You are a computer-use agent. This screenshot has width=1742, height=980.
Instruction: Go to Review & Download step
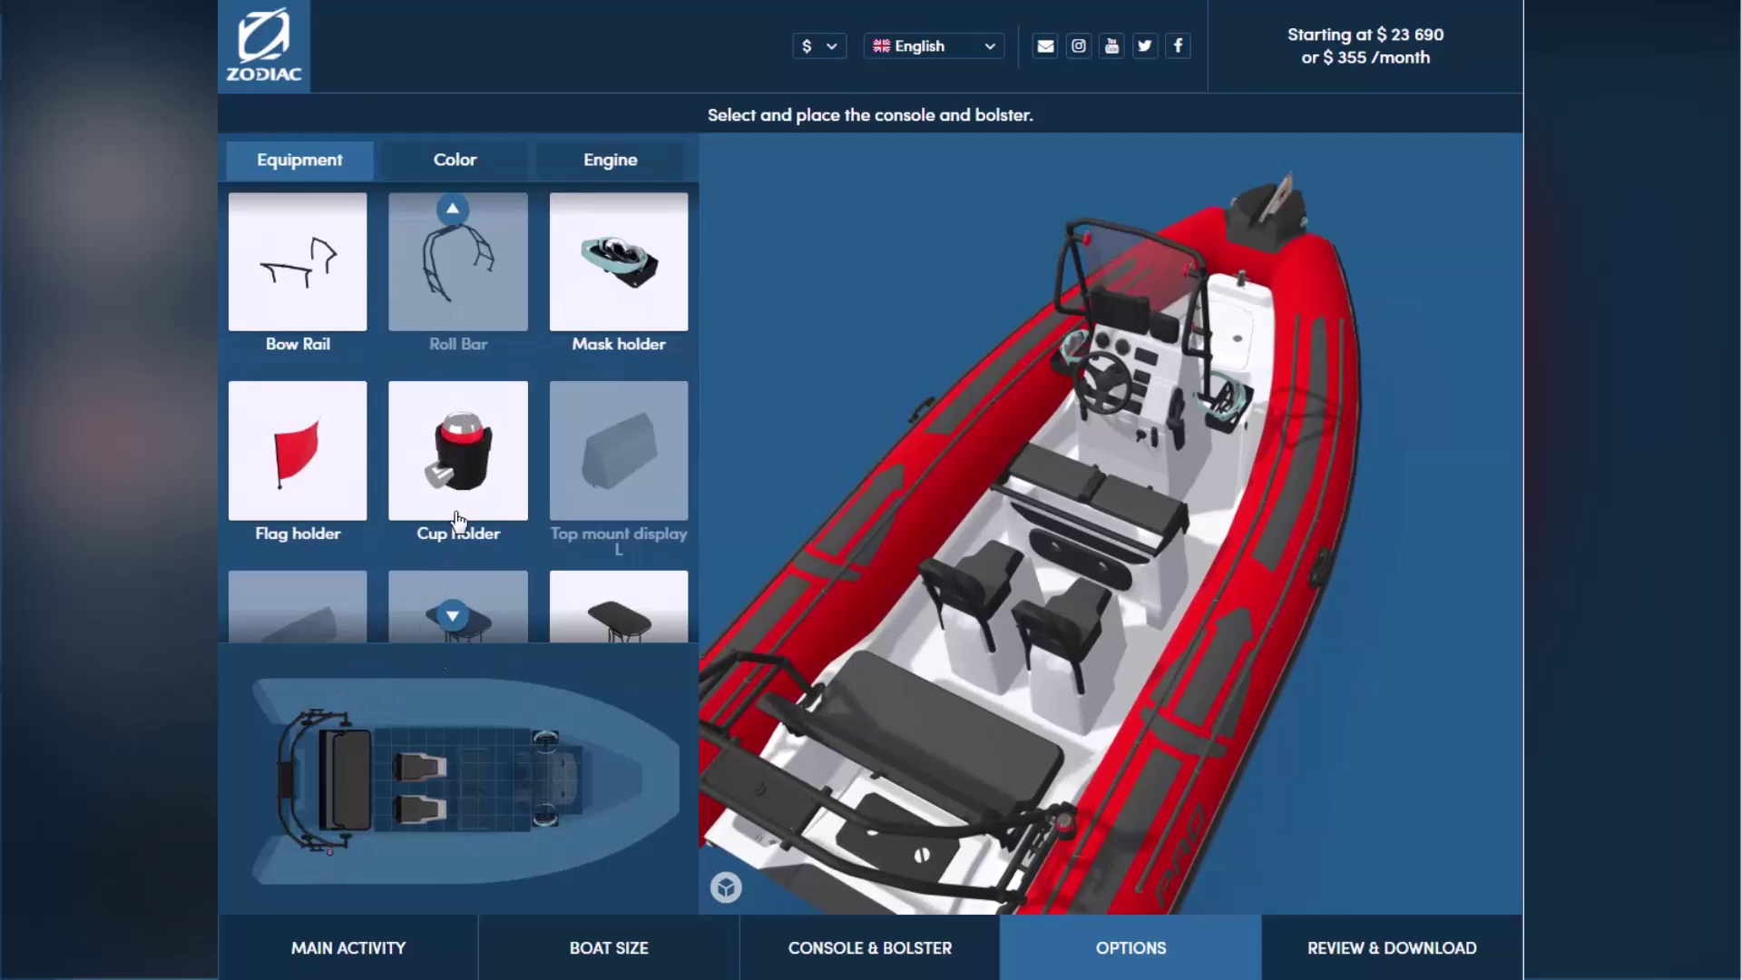[1392, 947]
